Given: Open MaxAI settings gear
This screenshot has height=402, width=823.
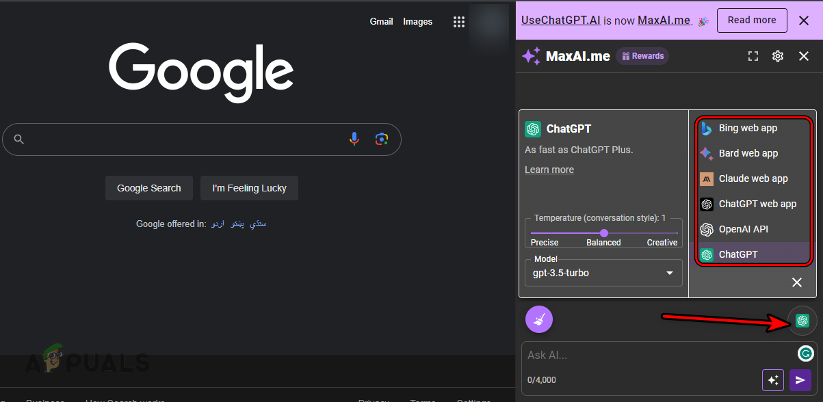Looking at the screenshot, I should point(778,56).
